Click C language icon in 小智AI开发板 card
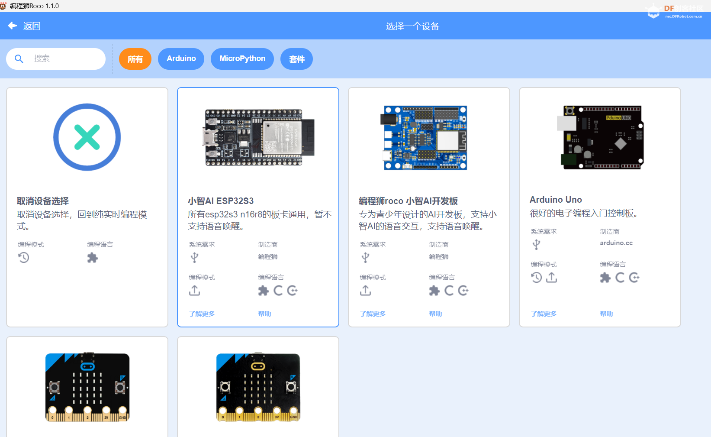Viewport: 711px width, 437px height. click(449, 291)
